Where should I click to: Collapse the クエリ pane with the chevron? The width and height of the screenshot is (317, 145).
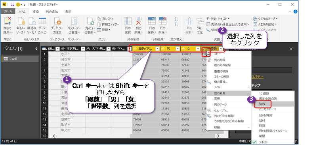[36, 49]
